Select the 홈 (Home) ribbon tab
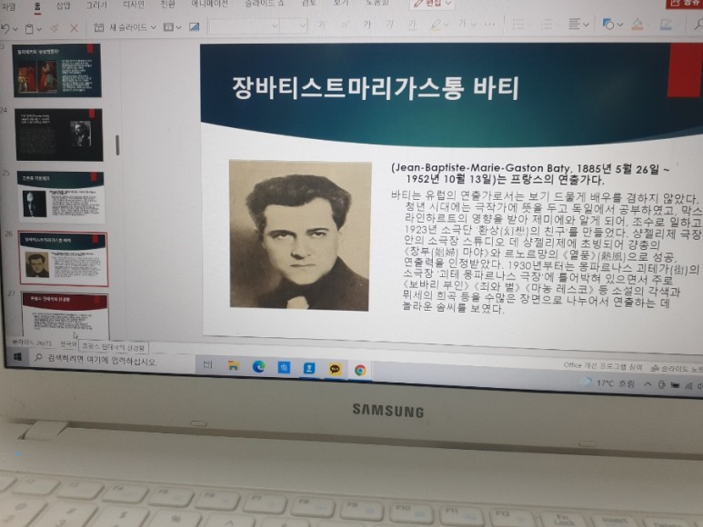 click(x=36, y=6)
